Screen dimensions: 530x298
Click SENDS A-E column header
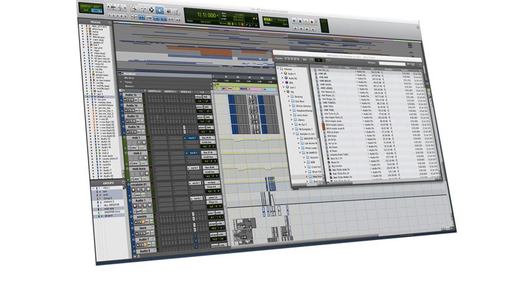coord(186,92)
